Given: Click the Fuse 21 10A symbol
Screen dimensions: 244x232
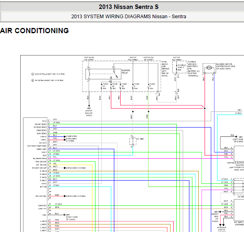Looking at the screenshot, I should pyautogui.click(x=102, y=86).
